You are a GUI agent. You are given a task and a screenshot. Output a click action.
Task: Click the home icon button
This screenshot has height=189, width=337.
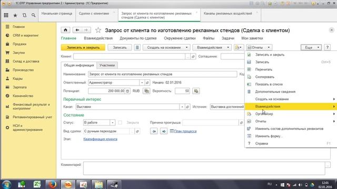pyautogui.click(x=65, y=30)
